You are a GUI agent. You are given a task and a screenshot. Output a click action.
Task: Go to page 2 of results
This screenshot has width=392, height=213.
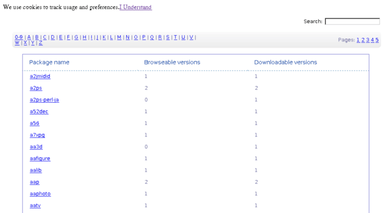tap(363, 40)
